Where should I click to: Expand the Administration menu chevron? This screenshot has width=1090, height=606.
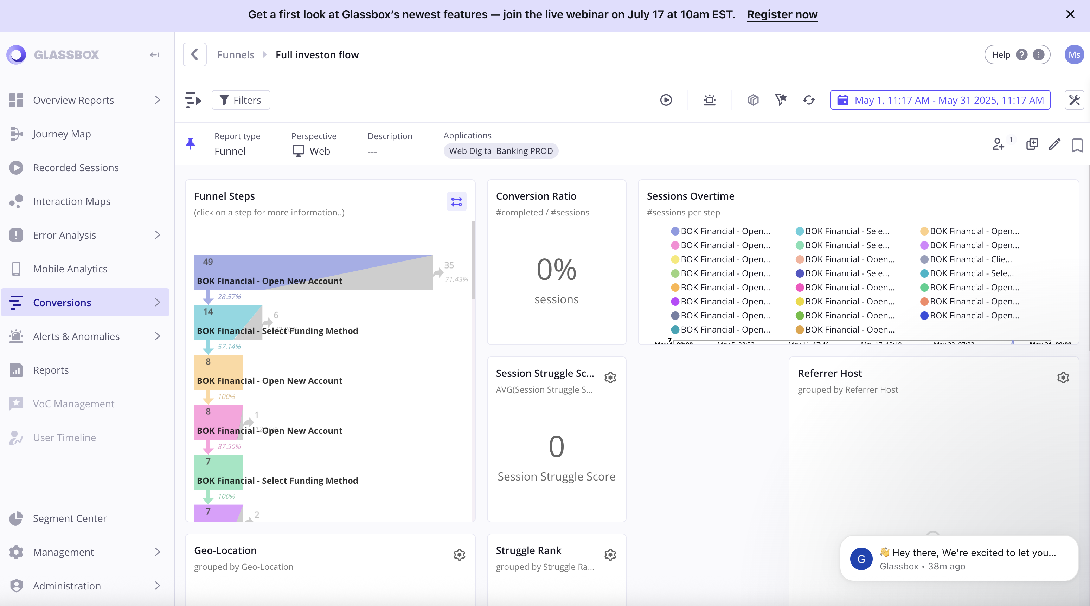[157, 586]
